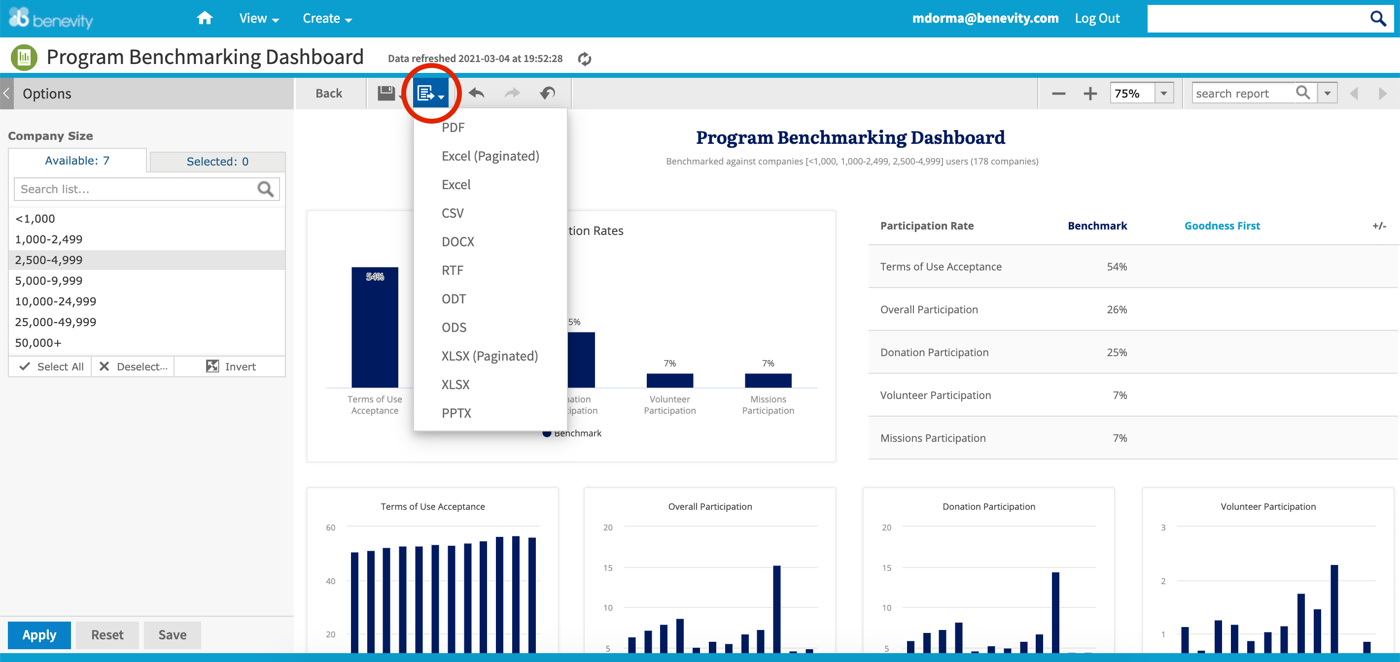Click the green dashboard chart icon
Screen dimensions: 1400x662
point(24,57)
